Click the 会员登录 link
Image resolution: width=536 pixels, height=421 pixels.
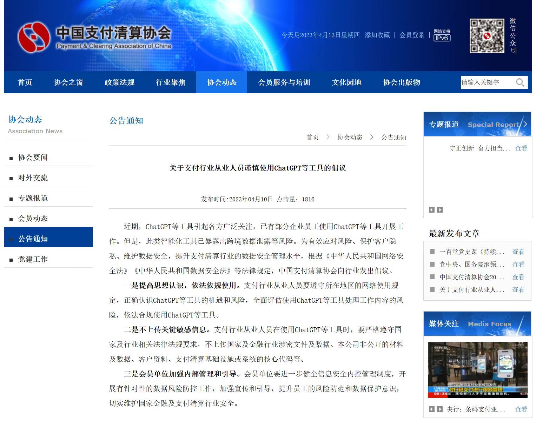tap(412, 35)
